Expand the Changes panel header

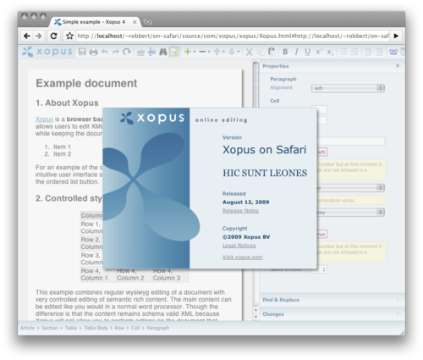tap(332, 314)
